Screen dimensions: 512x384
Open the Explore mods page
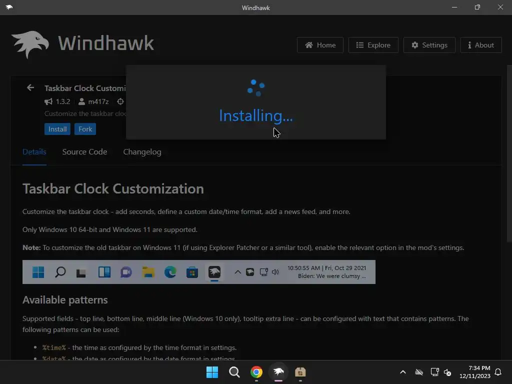tap(373, 45)
